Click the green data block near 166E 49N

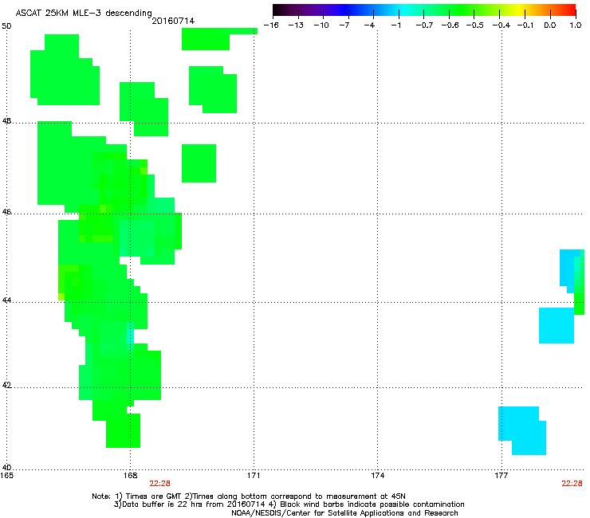65,69
